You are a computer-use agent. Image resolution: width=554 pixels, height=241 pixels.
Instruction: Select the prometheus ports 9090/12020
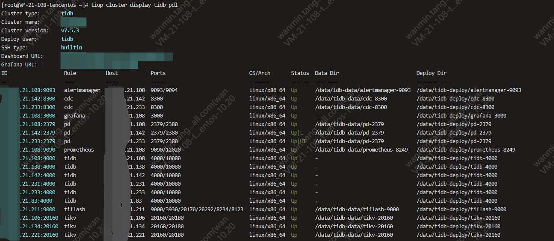click(x=166, y=150)
